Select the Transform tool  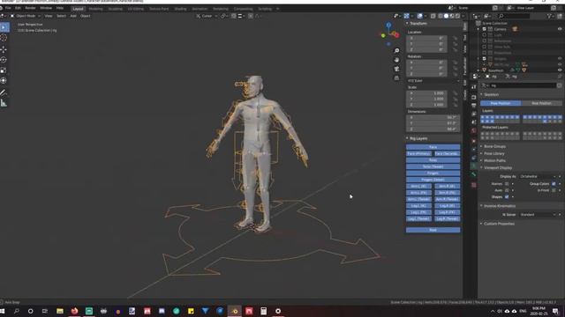[x=4, y=81]
